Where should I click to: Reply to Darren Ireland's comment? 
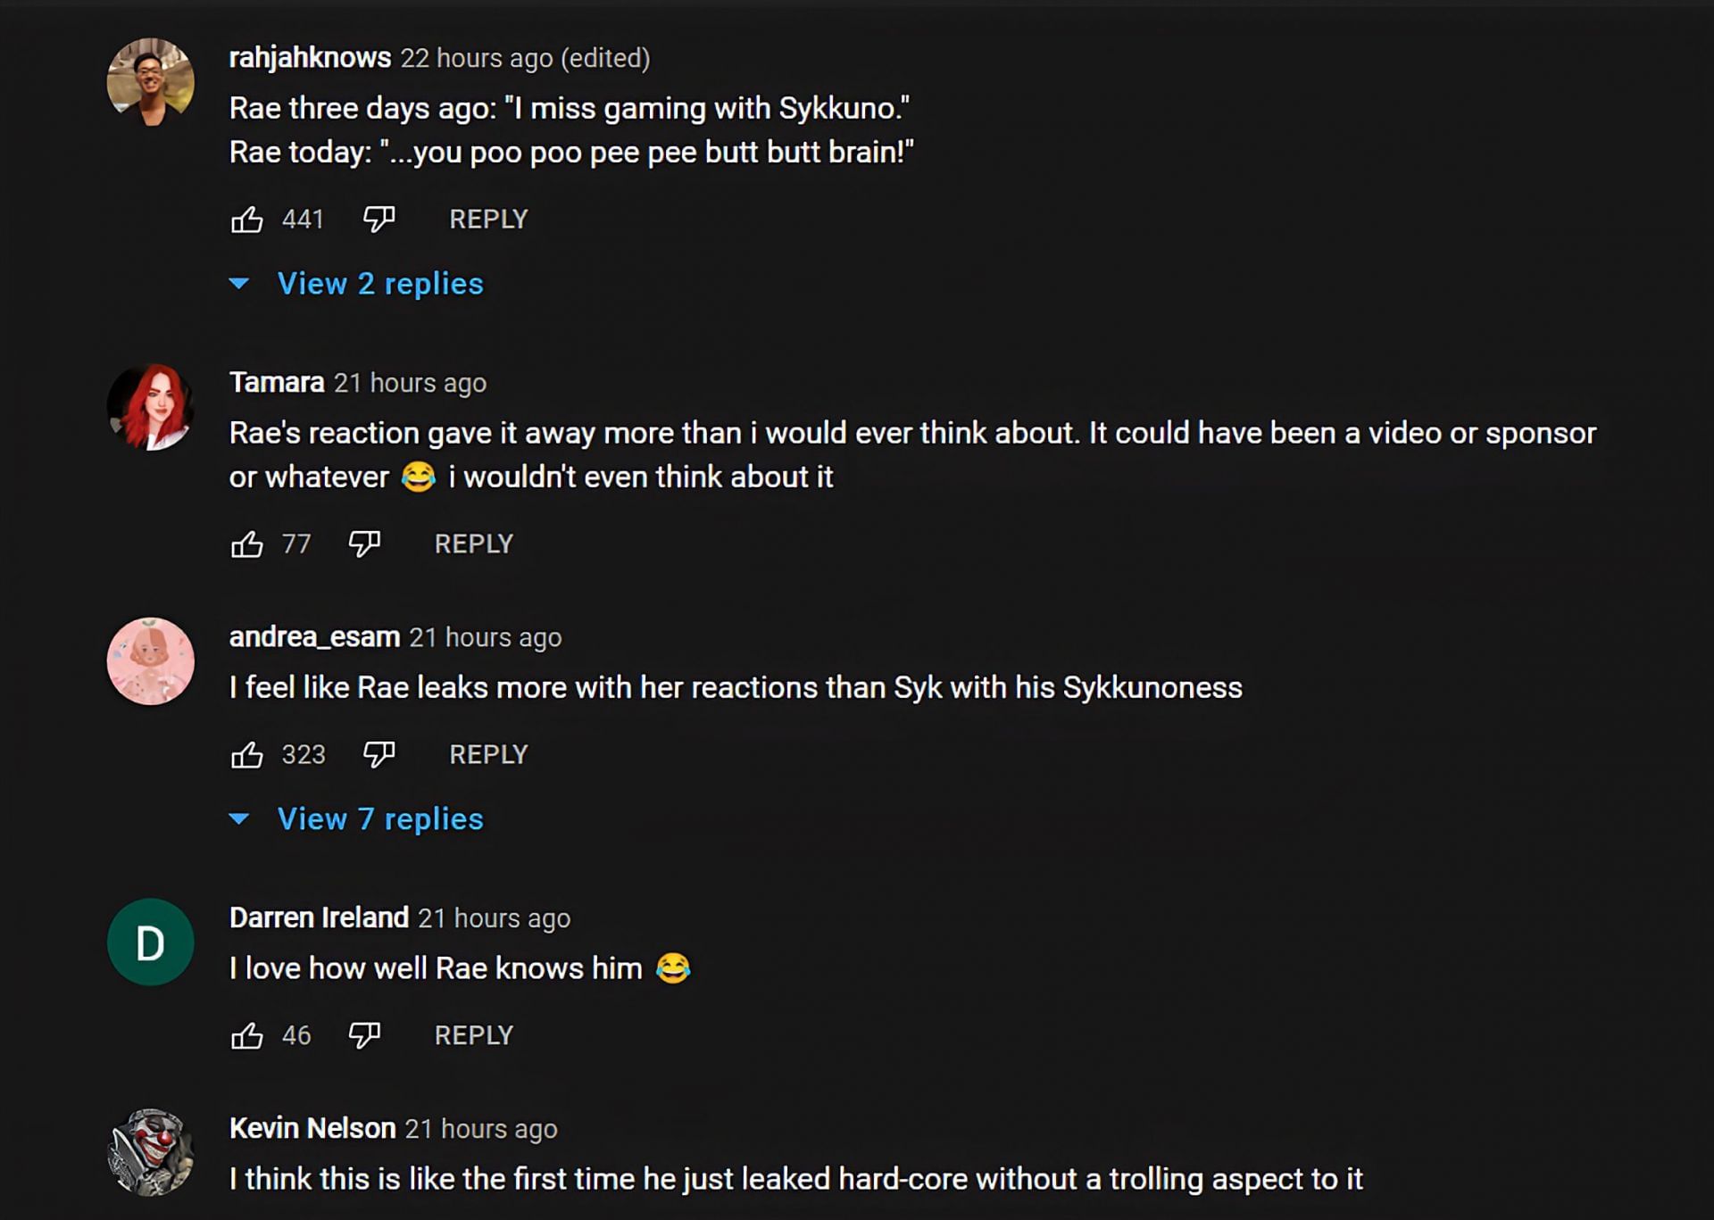click(473, 1035)
